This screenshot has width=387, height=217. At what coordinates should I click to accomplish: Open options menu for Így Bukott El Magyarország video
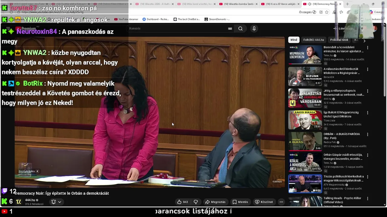click(x=368, y=113)
